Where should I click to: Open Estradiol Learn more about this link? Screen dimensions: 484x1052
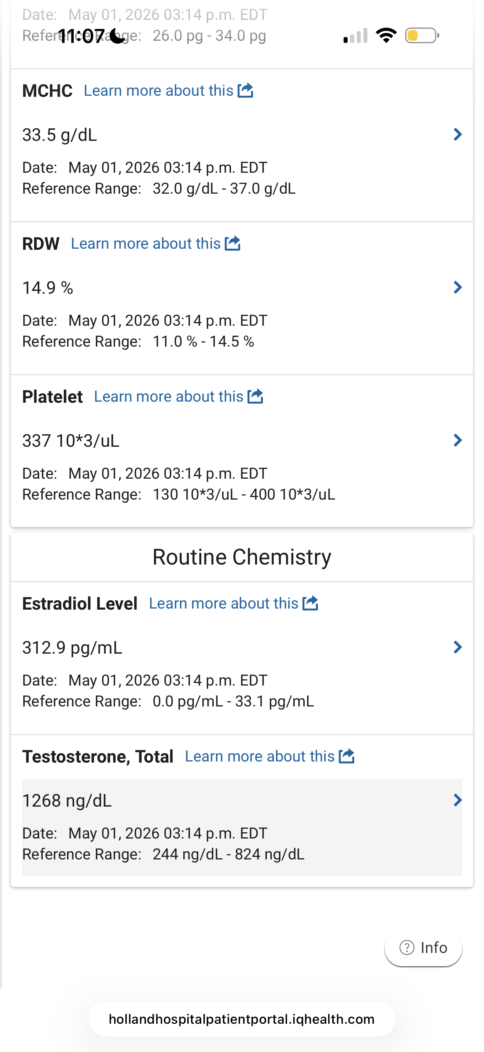tap(224, 603)
